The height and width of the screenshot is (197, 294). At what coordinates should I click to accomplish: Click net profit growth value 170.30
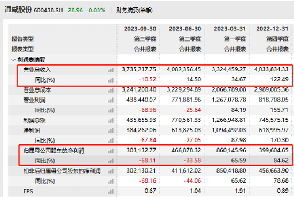click(280, 140)
